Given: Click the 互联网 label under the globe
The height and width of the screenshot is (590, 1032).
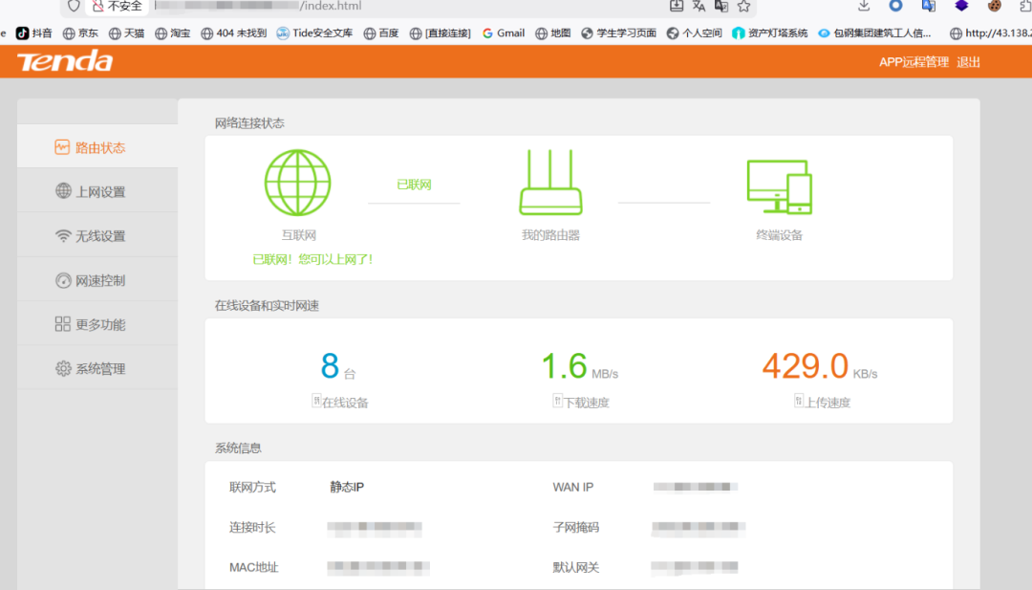Looking at the screenshot, I should (299, 235).
